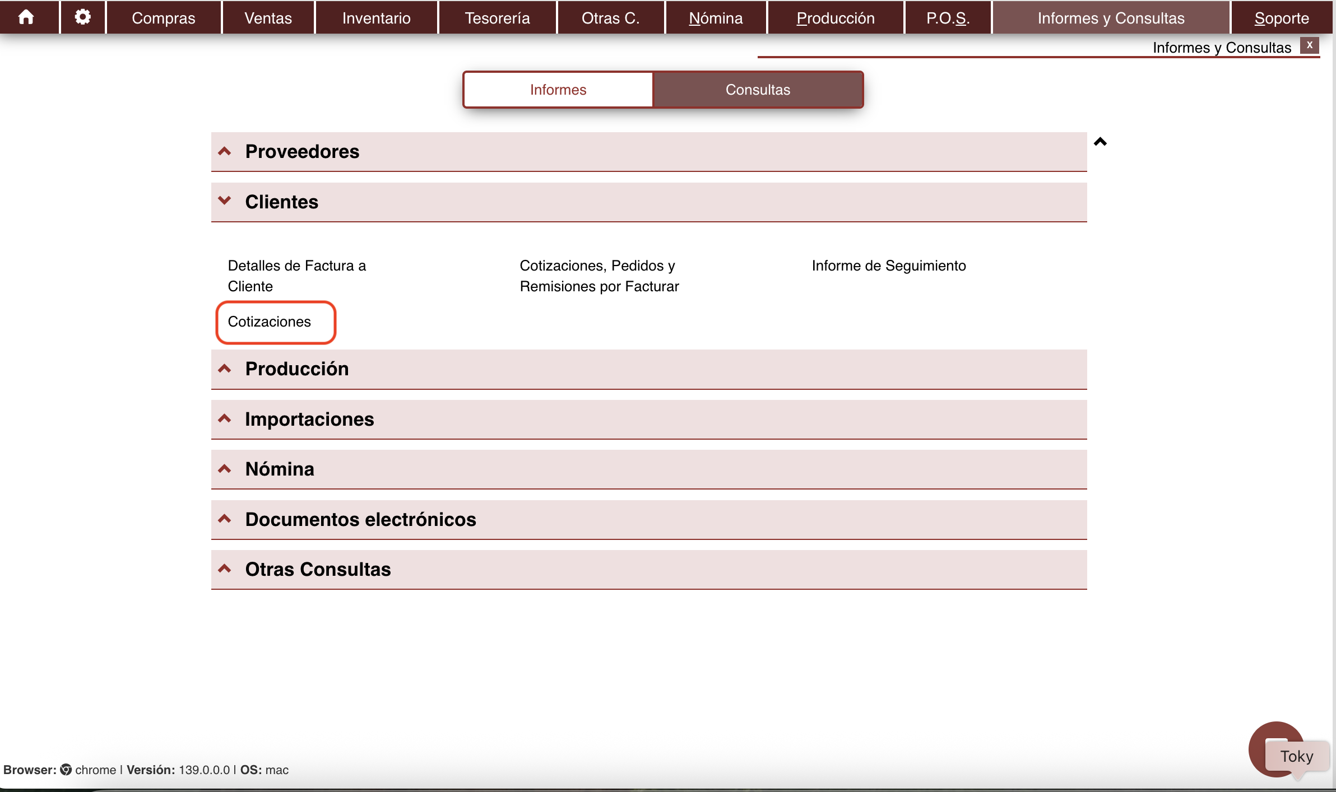Collapse the Clientes section chevron
The image size is (1336, 792).
tap(225, 201)
